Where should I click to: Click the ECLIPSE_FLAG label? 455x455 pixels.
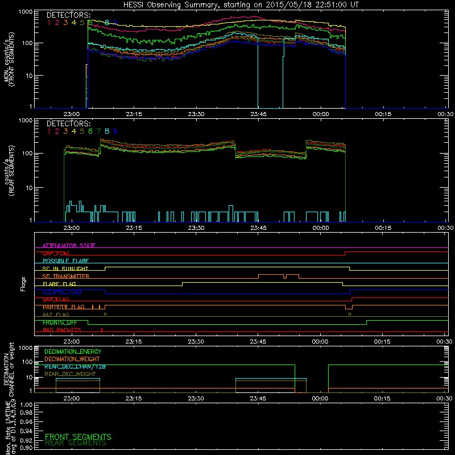click(62, 292)
